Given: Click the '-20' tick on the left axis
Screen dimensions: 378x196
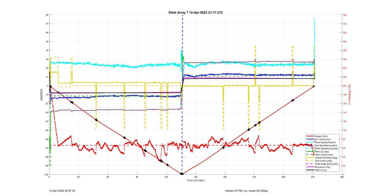Looking at the screenshot, I should (46, 104).
